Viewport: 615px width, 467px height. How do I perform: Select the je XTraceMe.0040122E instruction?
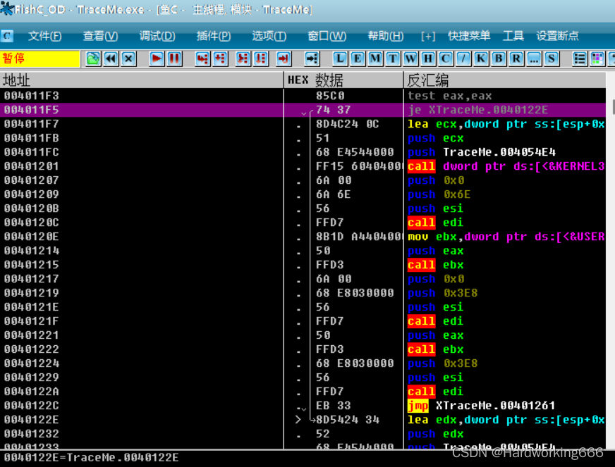click(477, 110)
